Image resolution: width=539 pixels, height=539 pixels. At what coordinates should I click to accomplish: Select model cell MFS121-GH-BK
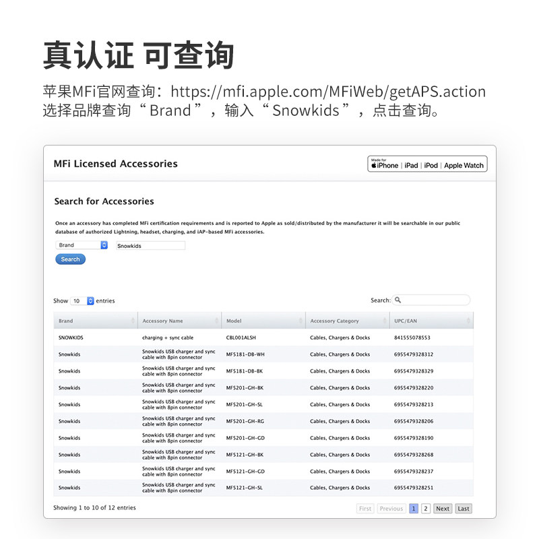[x=245, y=455]
